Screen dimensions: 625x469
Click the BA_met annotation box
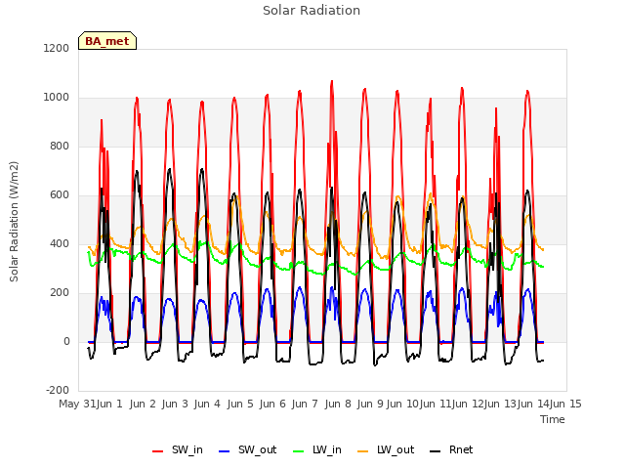point(107,41)
